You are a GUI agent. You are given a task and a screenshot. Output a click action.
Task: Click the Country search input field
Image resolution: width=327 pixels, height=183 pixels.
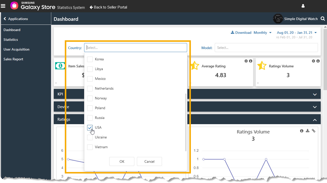[x=136, y=48]
